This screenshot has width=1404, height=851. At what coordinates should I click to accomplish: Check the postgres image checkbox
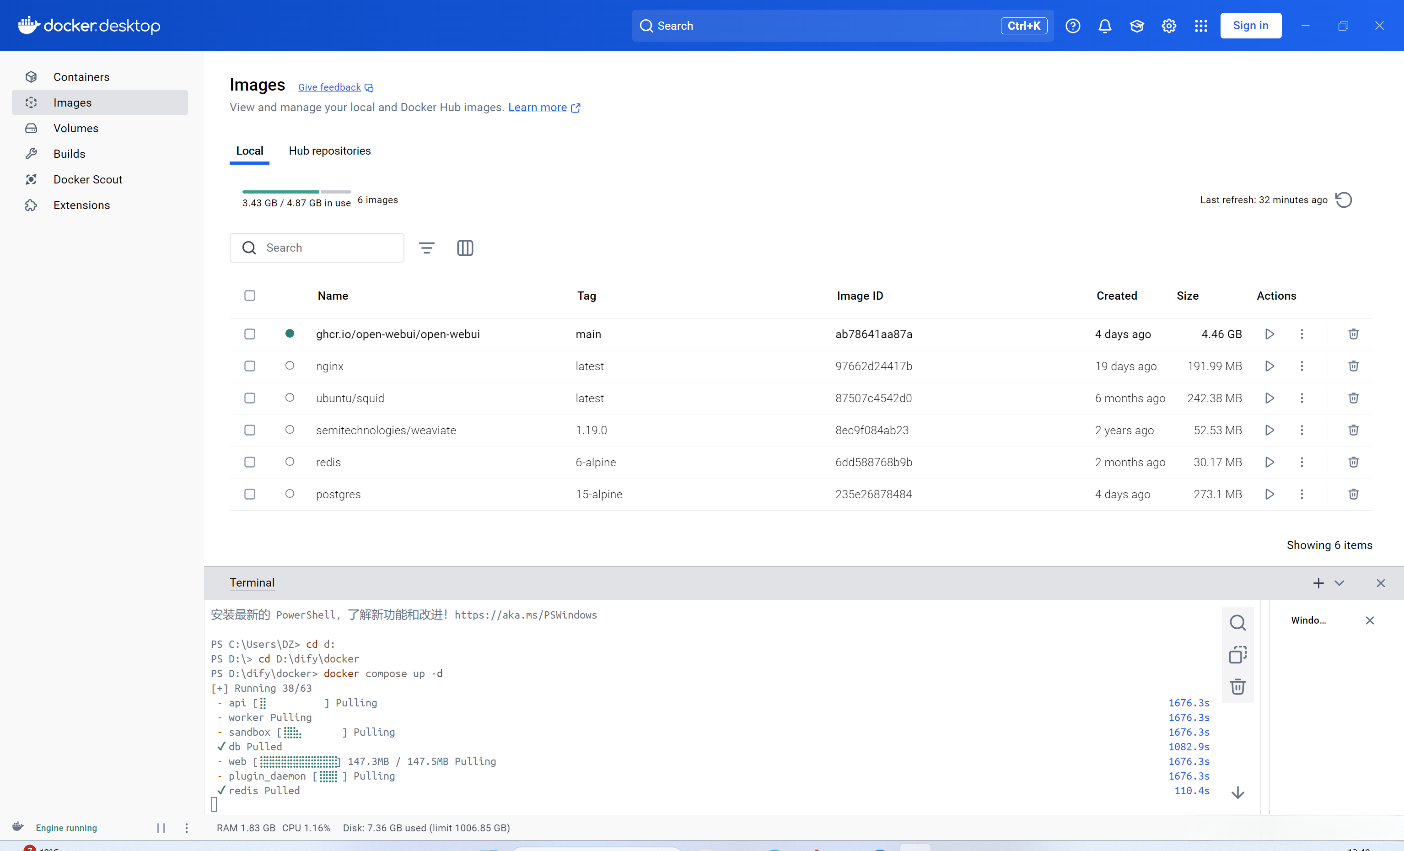point(250,494)
